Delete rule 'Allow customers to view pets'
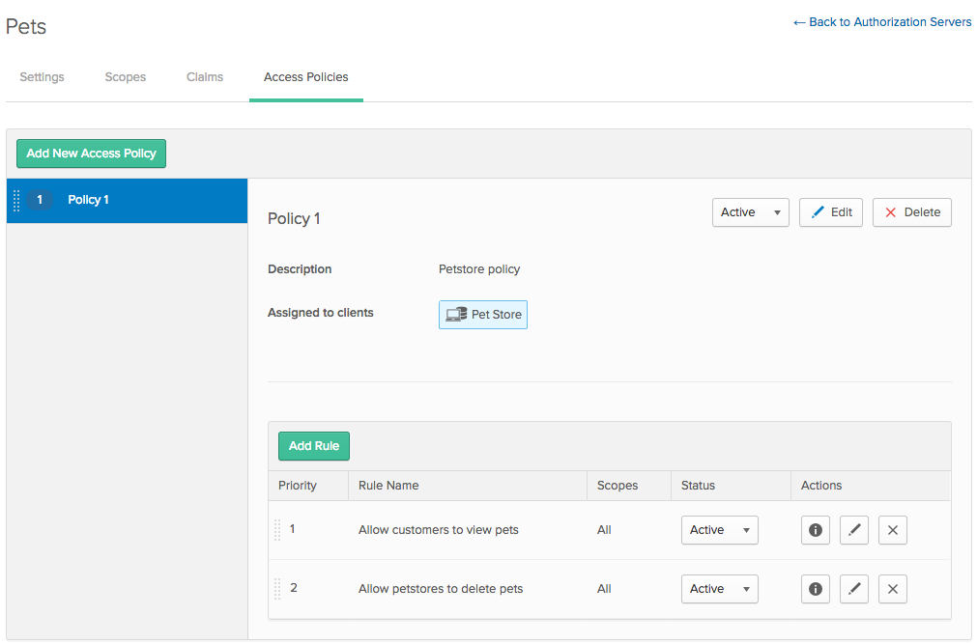977x644 pixels. pos(892,530)
